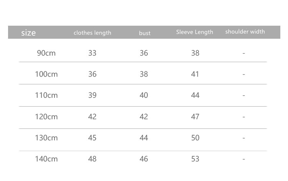Select the 140cm size row label
This screenshot has width=288, height=181.
click(x=46, y=159)
